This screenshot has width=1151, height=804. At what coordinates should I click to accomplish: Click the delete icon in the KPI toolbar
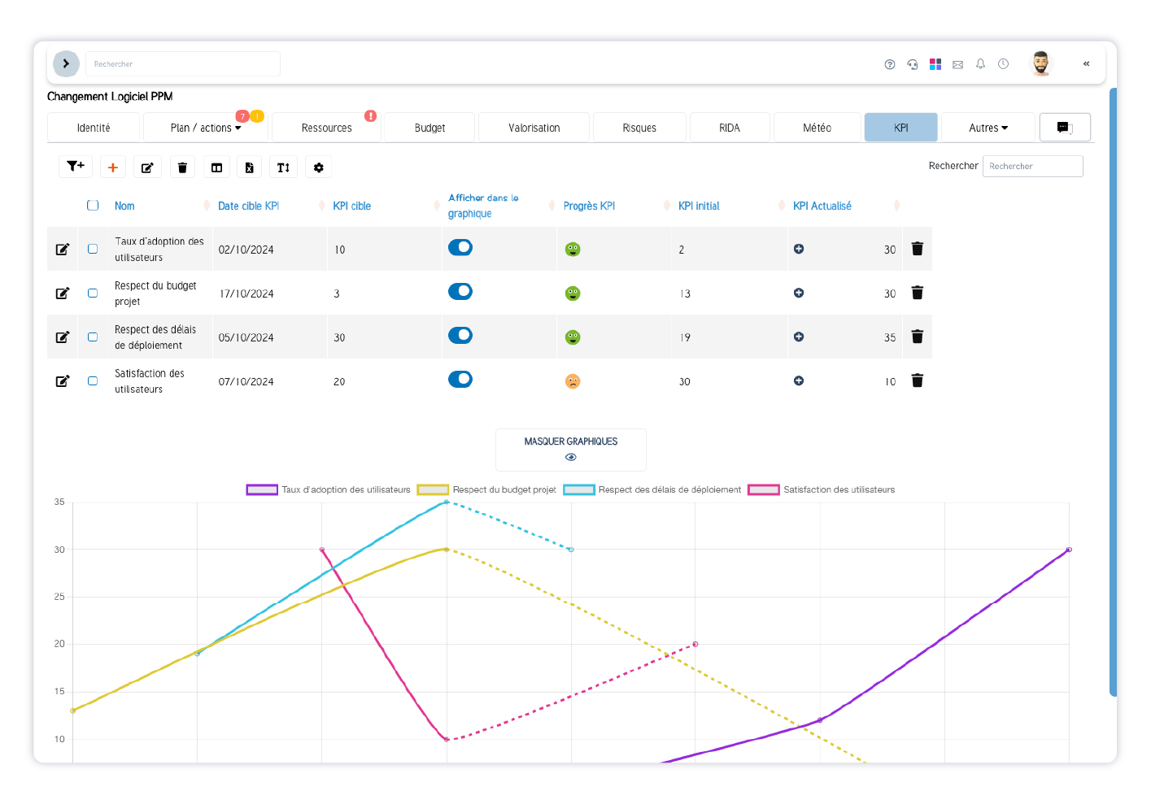click(182, 166)
